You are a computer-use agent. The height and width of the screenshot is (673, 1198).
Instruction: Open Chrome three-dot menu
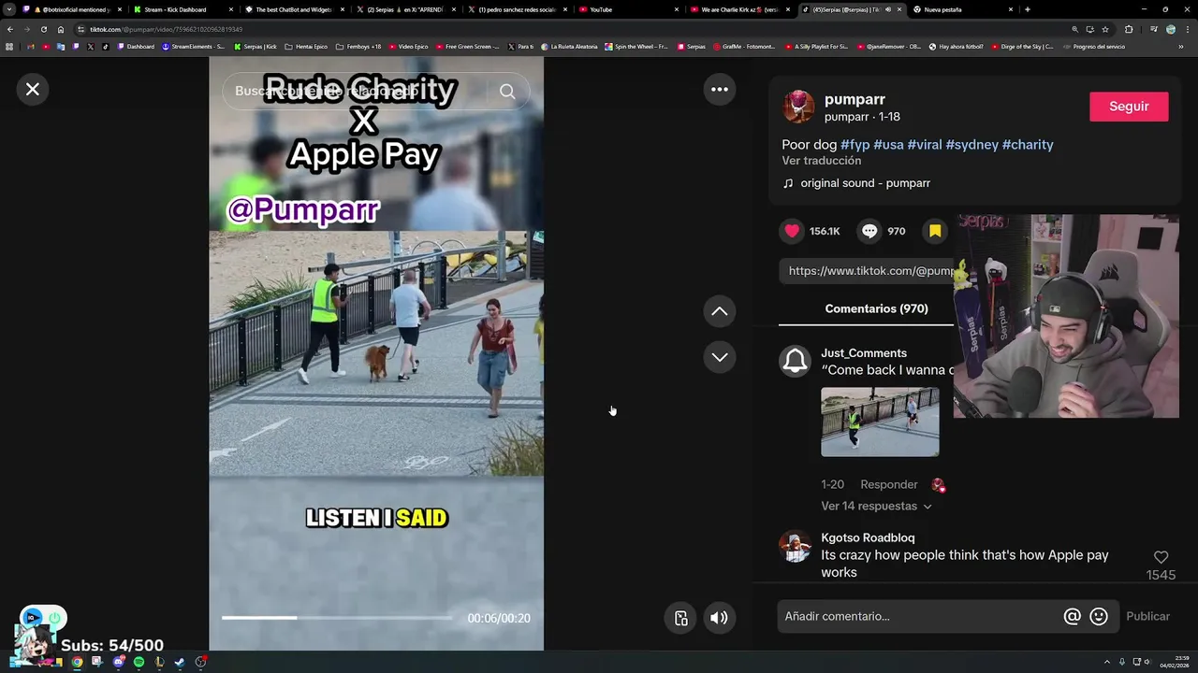(1188, 29)
